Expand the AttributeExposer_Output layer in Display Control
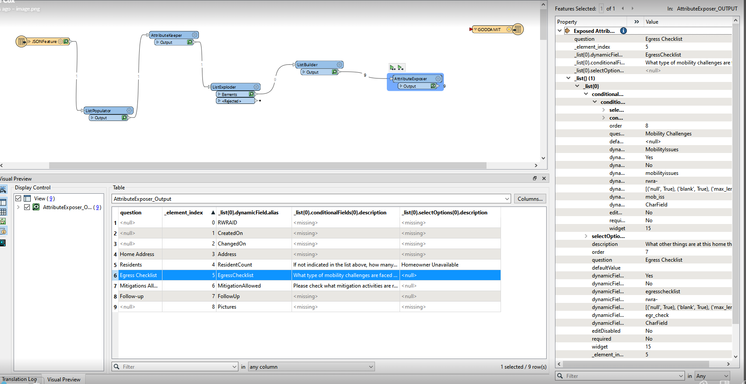 tap(18, 207)
